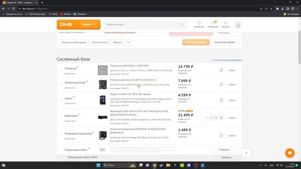Image resolution: width=301 pixels, height=169 pixels.
Task: Collapse the Оперативная память DIMM subsection
Action: point(225,157)
